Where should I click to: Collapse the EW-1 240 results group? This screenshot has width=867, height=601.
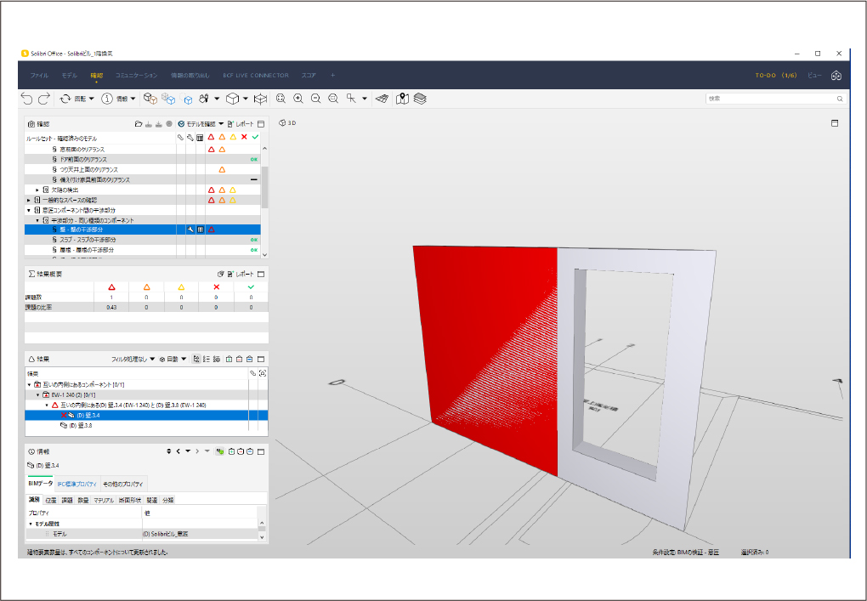coord(37,395)
